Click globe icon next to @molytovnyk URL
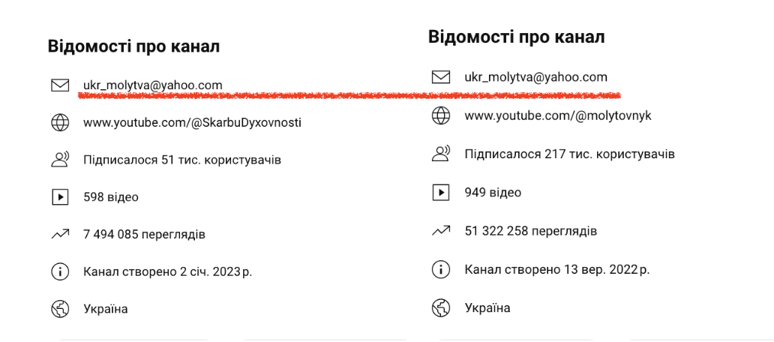 click(441, 115)
